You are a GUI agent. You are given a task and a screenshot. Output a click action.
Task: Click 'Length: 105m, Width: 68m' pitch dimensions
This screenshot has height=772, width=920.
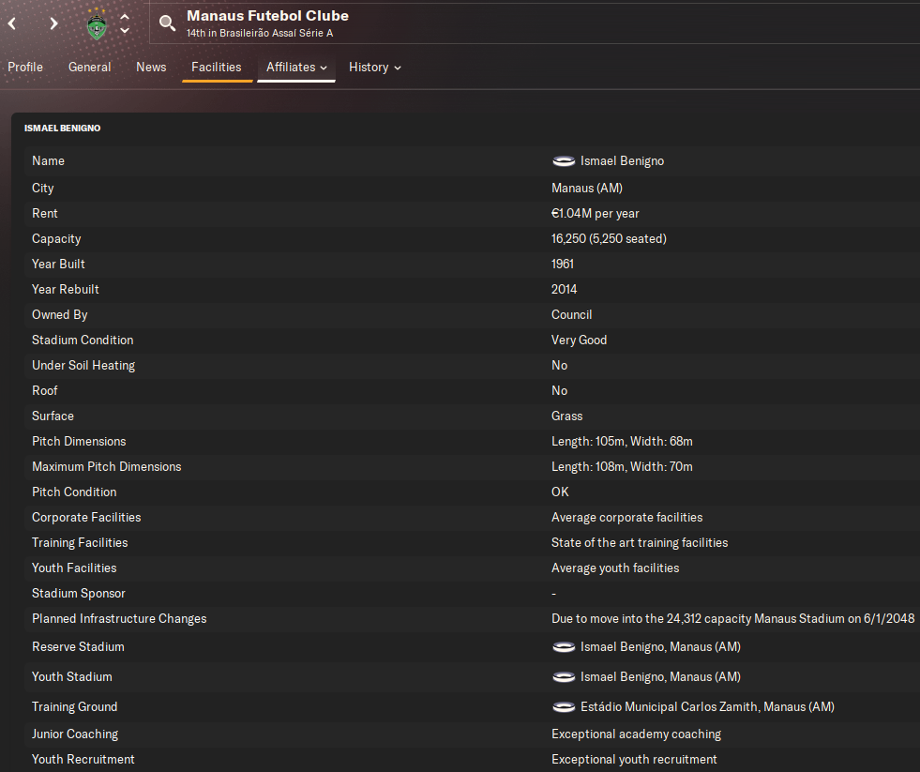(x=622, y=441)
